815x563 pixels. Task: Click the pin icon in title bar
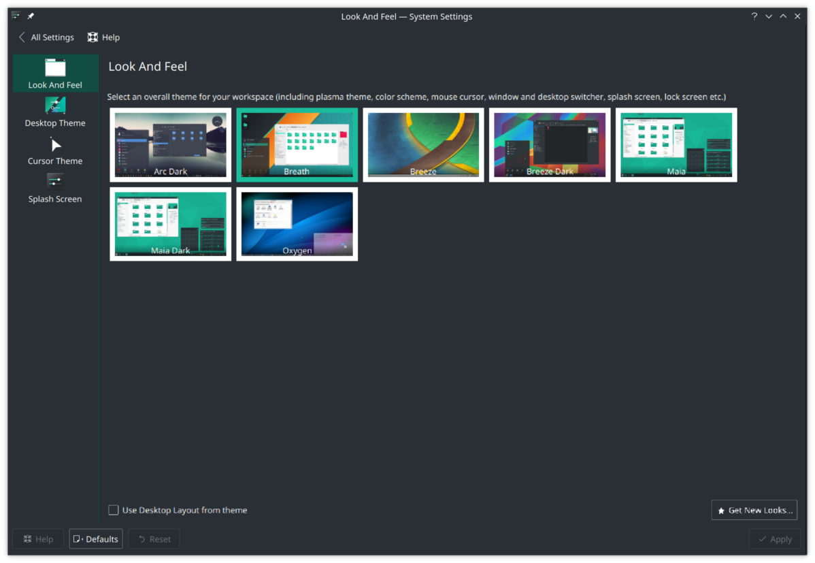[31, 16]
